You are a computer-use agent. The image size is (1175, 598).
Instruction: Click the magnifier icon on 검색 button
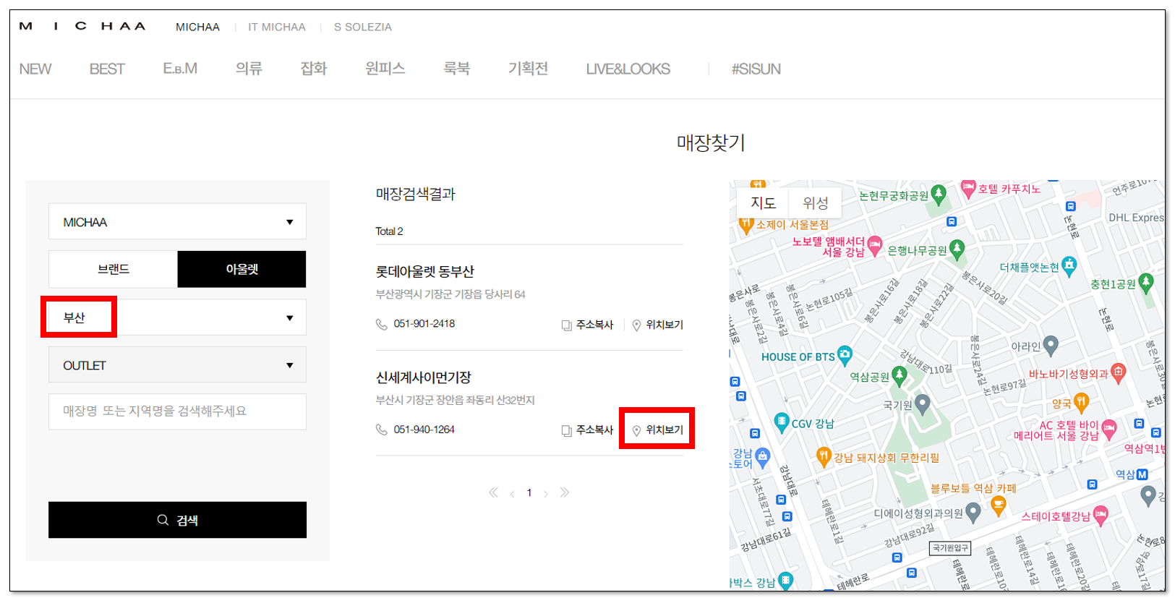163,520
